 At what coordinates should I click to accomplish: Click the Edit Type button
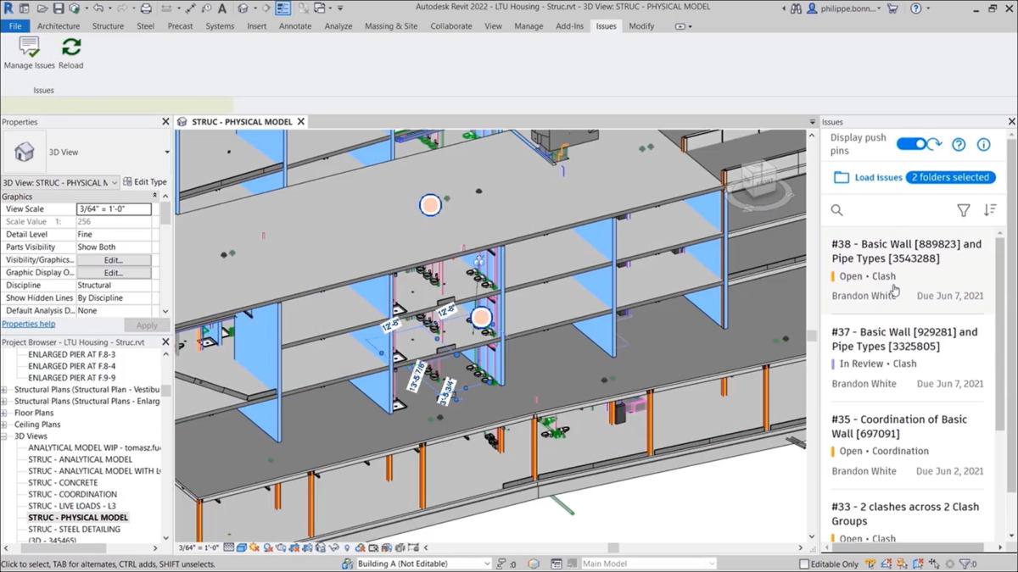pyautogui.click(x=145, y=182)
